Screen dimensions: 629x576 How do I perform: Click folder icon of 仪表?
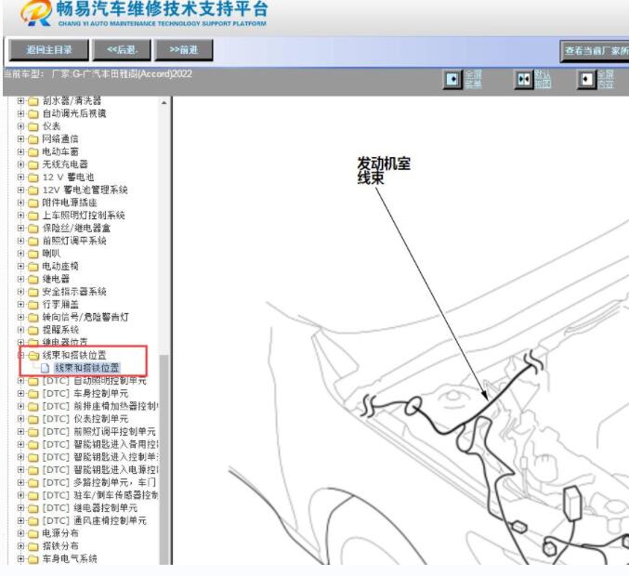point(33,126)
